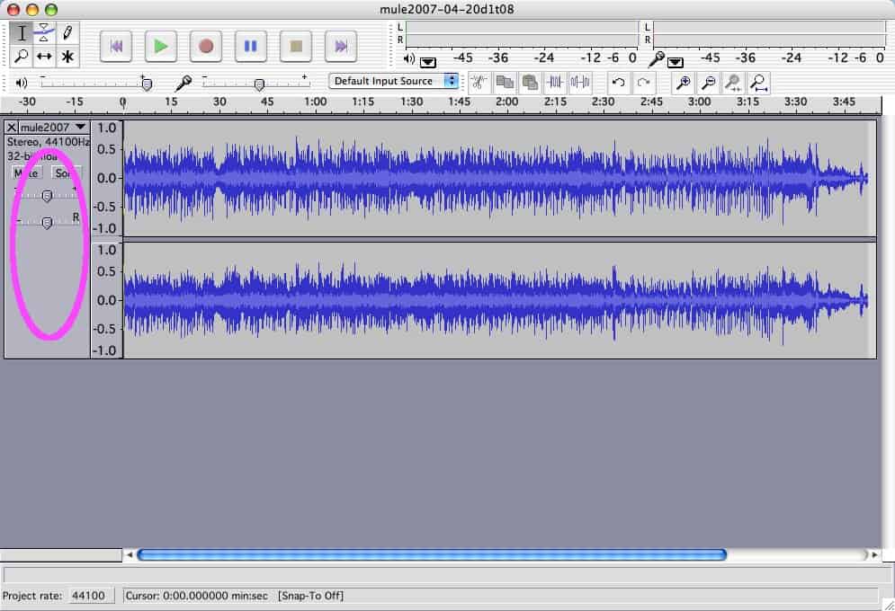Click the Project rate 44100 field
The height and width of the screenshot is (611, 895).
[x=88, y=596]
